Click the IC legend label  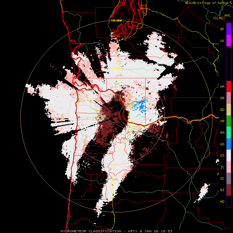pos(222,167)
